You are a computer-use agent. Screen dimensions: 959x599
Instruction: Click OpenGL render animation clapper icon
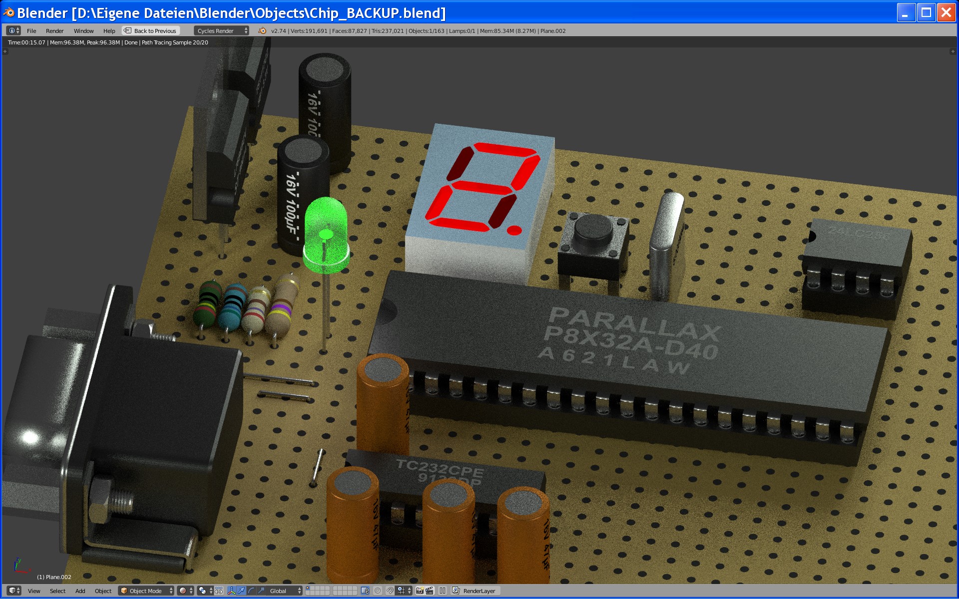coord(430,591)
